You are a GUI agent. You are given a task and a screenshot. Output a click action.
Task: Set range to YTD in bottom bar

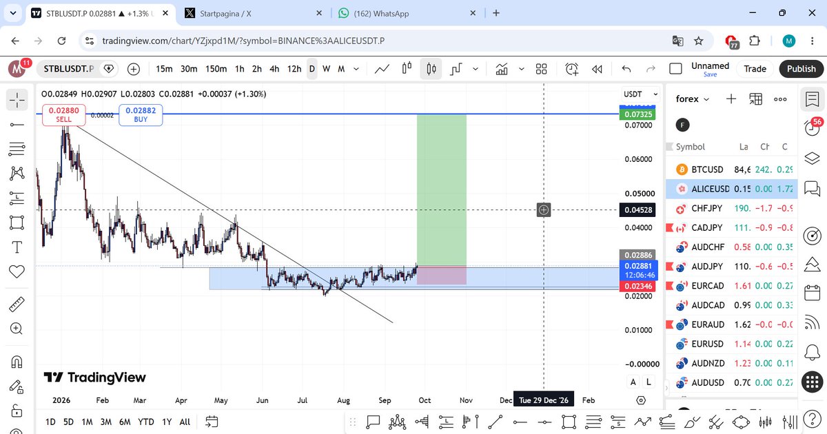tap(145, 422)
